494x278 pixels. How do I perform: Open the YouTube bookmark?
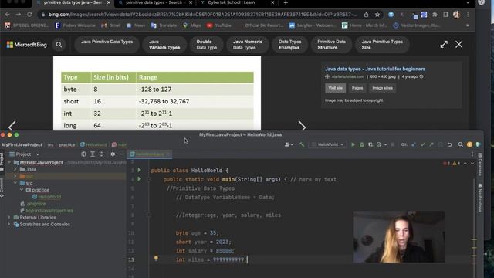(x=219, y=25)
